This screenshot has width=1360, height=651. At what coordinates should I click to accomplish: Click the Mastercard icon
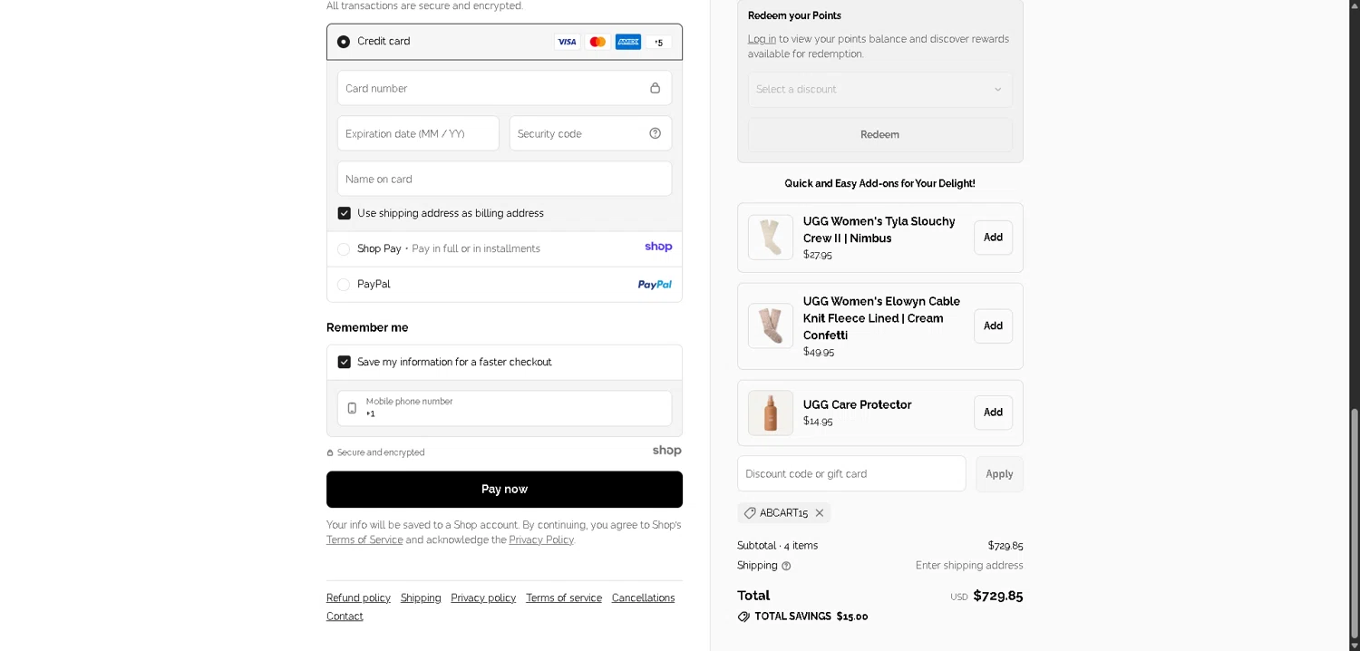pyautogui.click(x=597, y=42)
